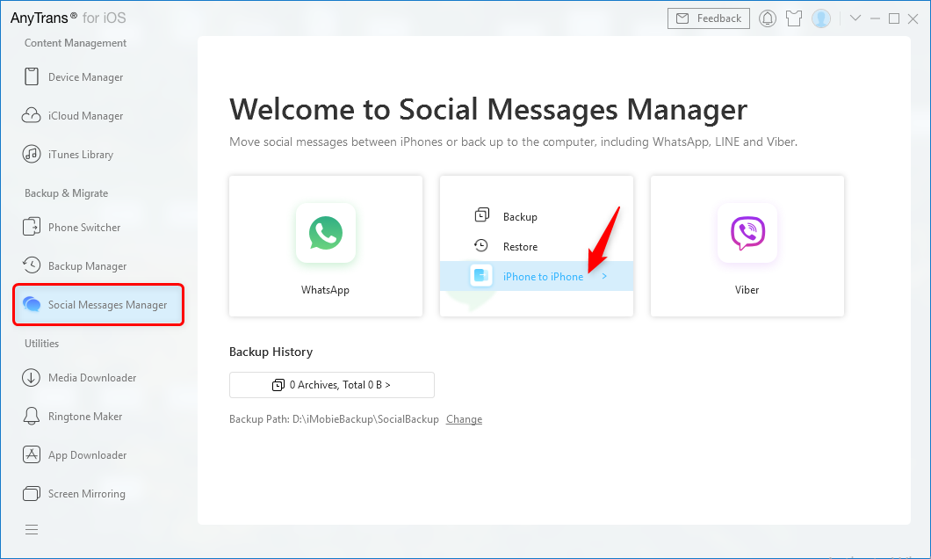931x559 pixels.
Task: Click the iPhone to iPhone transfer icon
Action: click(x=481, y=276)
